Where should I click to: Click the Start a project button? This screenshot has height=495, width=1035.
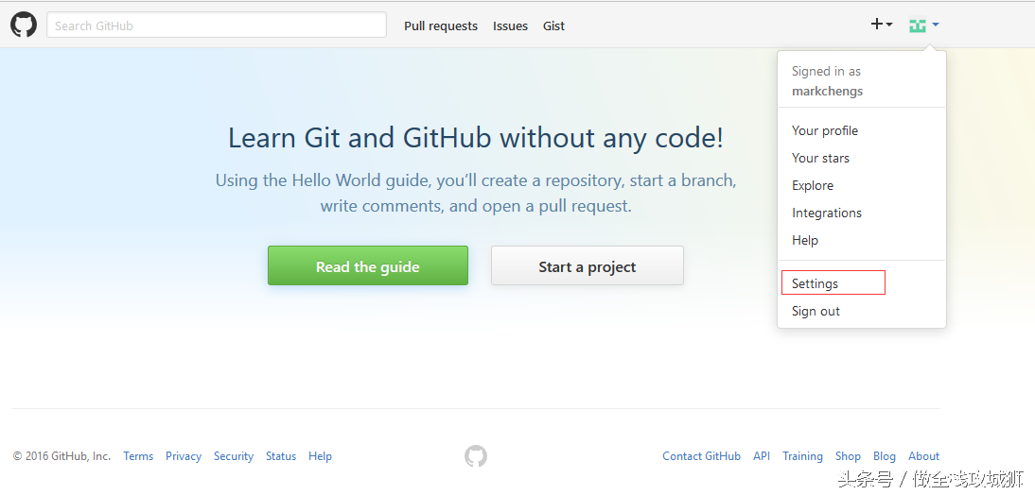[x=587, y=266]
